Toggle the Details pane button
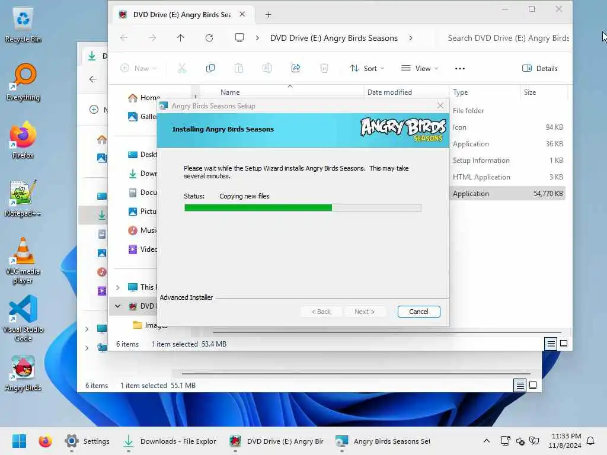The width and height of the screenshot is (607, 455). point(539,69)
